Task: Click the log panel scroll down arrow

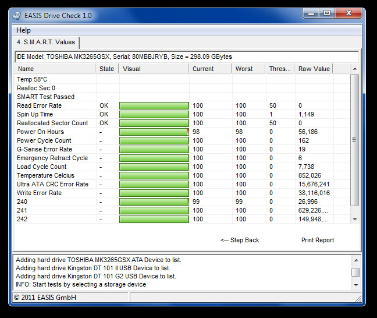Action: tap(356, 285)
